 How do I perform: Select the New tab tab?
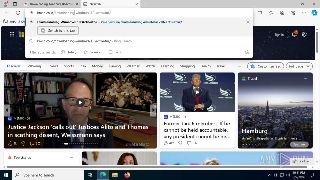pos(110,4)
